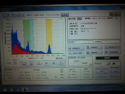The image size is (125, 94).
Task: Toggle ROI display below the graph
Action: point(31,63)
